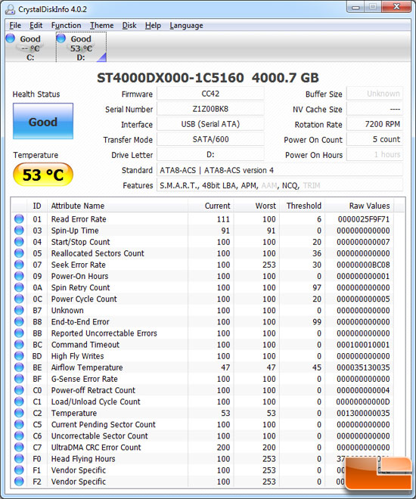The image size is (416, 499).
Task: Click the Threshold column header
Action: 303,206
